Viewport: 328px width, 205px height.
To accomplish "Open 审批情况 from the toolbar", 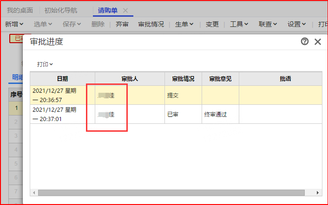I will [x=151, y=24].
